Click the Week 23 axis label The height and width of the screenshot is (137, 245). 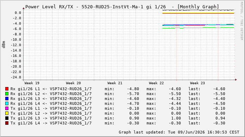(197, 83)
